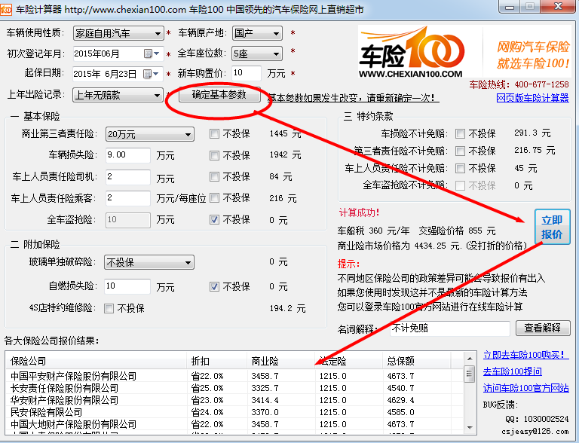Toggle 不投保 for 4S店特约维修险
The height and width of the screenshot is (443, 579).
coord(109,308)
